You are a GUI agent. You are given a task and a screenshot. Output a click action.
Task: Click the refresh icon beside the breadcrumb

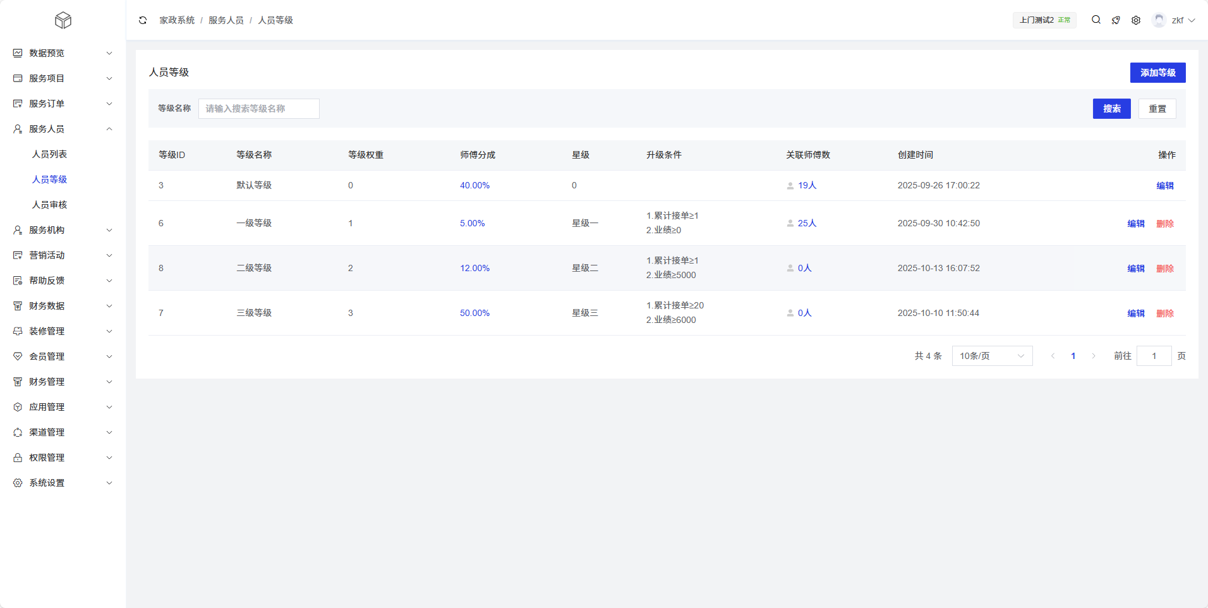(x=143, y=20)
